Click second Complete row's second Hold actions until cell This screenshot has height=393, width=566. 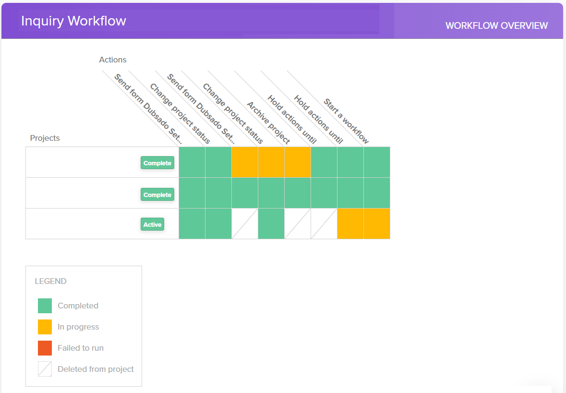[350, 193]
